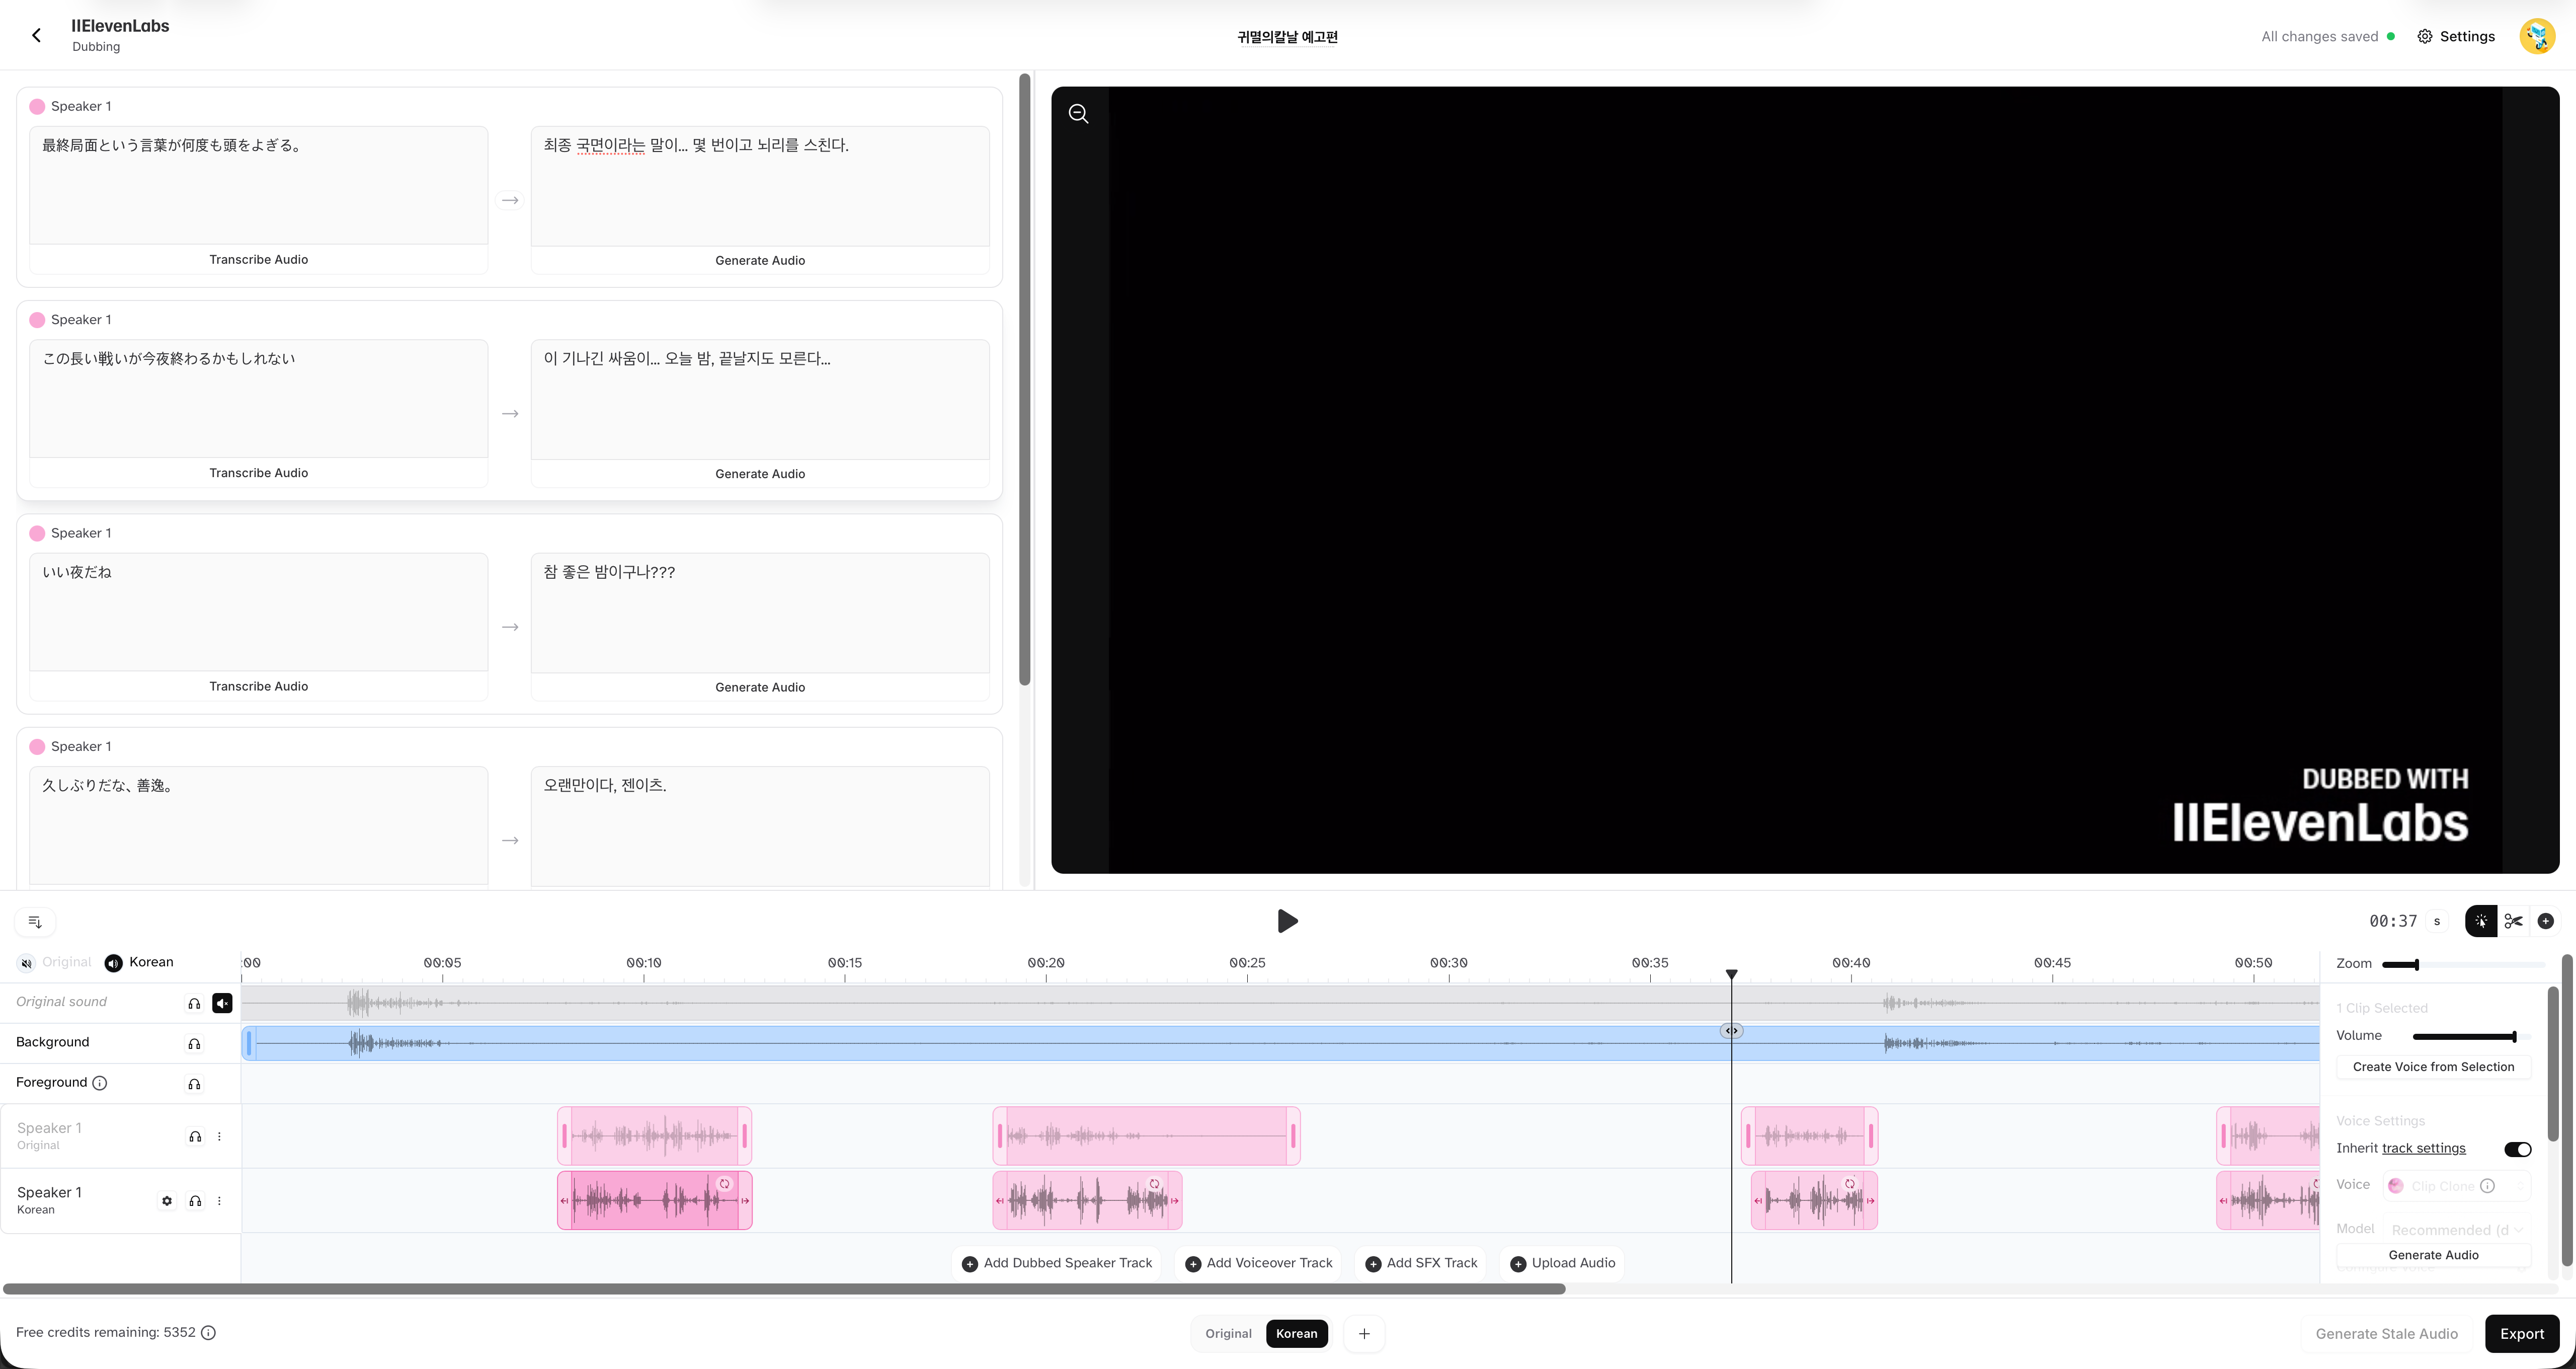This screenshot has width=2576, height=1369.
Task: Click the plus add-clip icon near scissors
Action: tap(2546, 921)
